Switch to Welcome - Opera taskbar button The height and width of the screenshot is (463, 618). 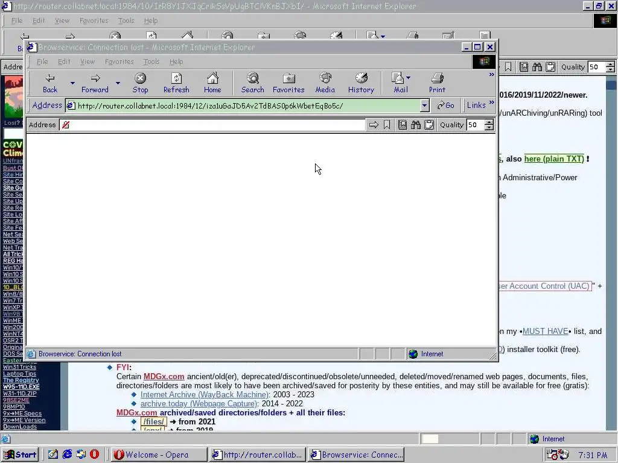[159, 455]
